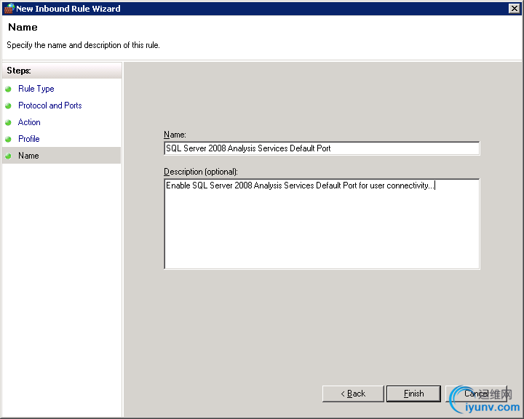Click the "Description (optional):" label
This screenshot has height=419, width=524.
click(201, 172)
